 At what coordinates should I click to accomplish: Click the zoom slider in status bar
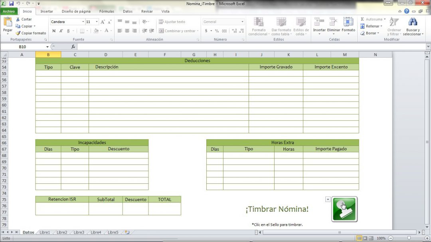pyautogui.click(x=409, y=238)
